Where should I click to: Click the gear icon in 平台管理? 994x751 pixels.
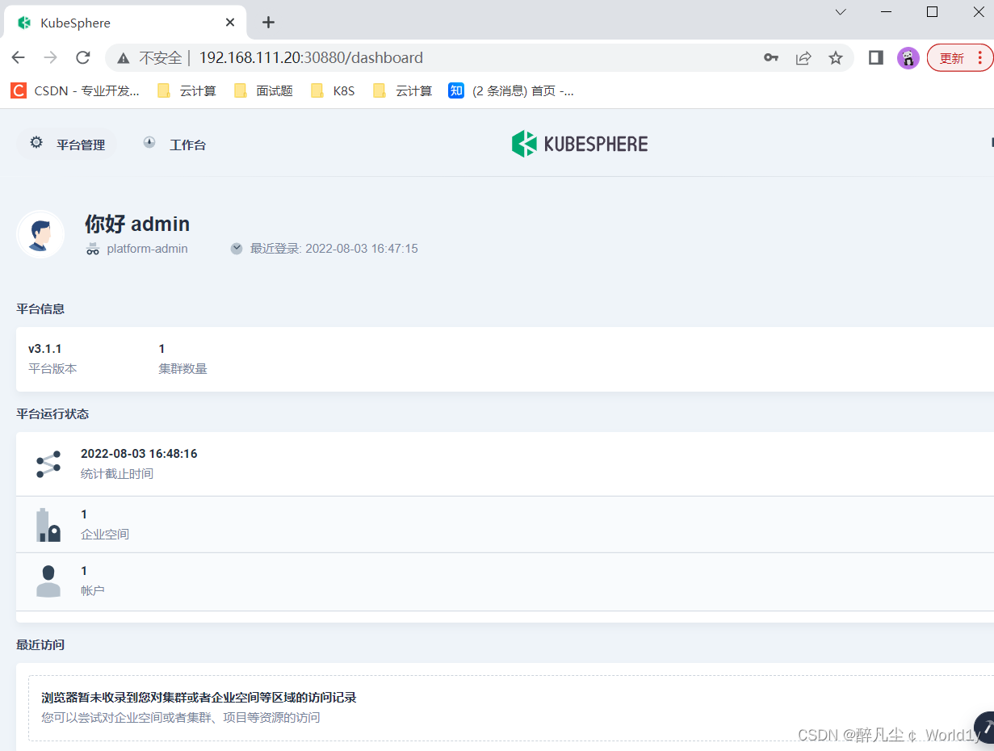point(36,143)
